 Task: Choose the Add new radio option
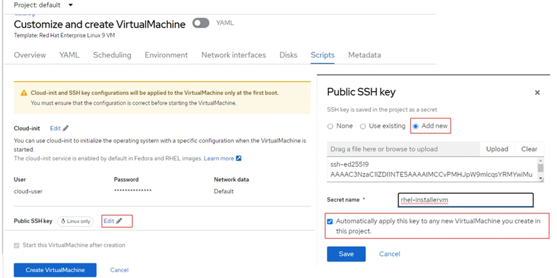[417, 126]
